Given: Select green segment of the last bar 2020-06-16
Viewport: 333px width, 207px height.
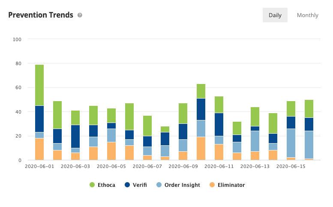Looking at the screenshot, I should click(x=309, y=109).
